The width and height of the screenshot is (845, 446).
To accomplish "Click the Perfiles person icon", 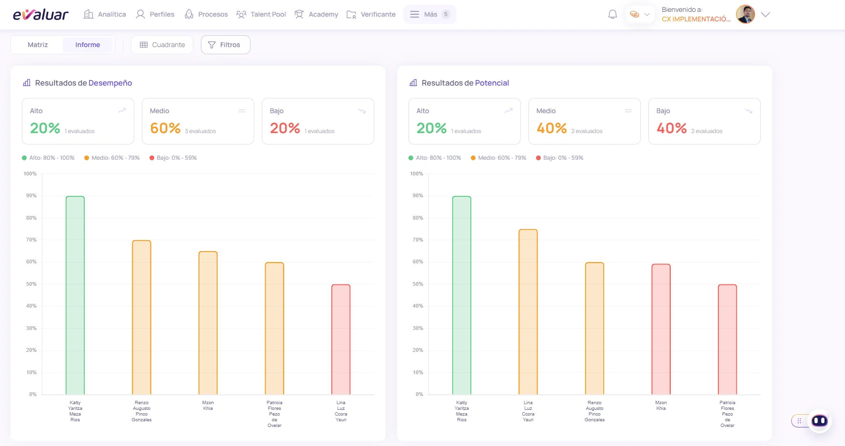I will (140, 14).
